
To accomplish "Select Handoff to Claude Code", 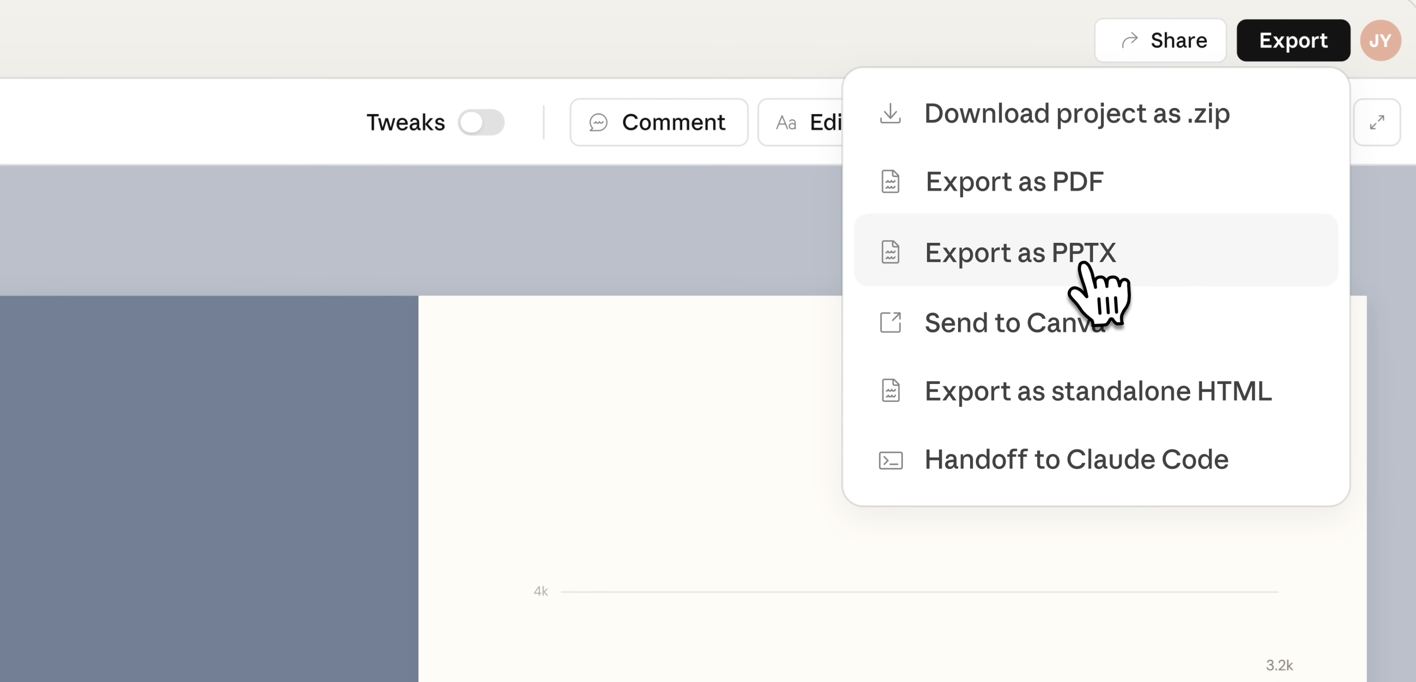I will tap(1076, 460).
